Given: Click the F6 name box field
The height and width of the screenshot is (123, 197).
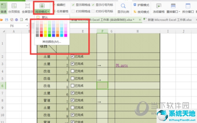Looking at the screenshot, I should [x=12, y=26].
